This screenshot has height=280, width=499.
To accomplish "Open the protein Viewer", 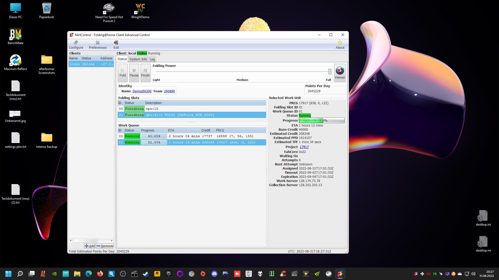I will 340,73.
